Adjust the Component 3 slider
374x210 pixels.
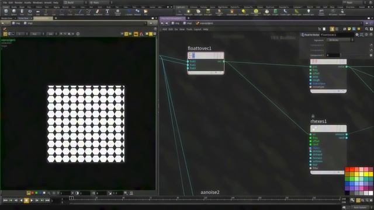(354, 55)
